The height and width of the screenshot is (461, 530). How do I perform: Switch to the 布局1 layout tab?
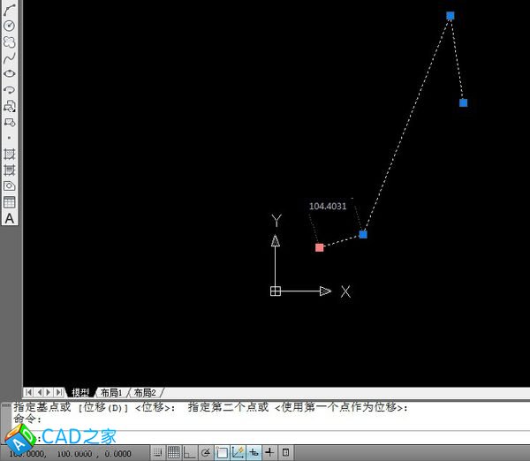tap(110, 392)
